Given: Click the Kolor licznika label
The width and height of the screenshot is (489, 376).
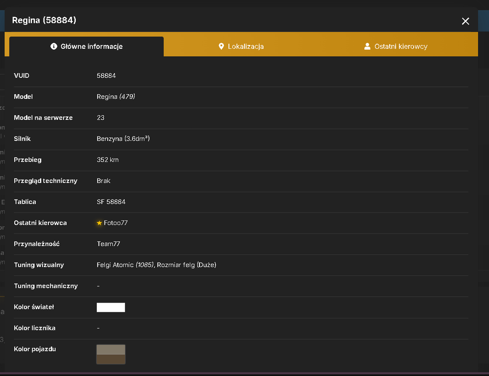Looking at the screenshot, I should point(35,328).
